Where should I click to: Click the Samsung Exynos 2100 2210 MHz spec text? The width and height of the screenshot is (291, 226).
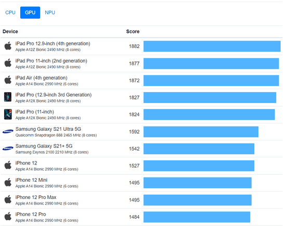point(52,152)
